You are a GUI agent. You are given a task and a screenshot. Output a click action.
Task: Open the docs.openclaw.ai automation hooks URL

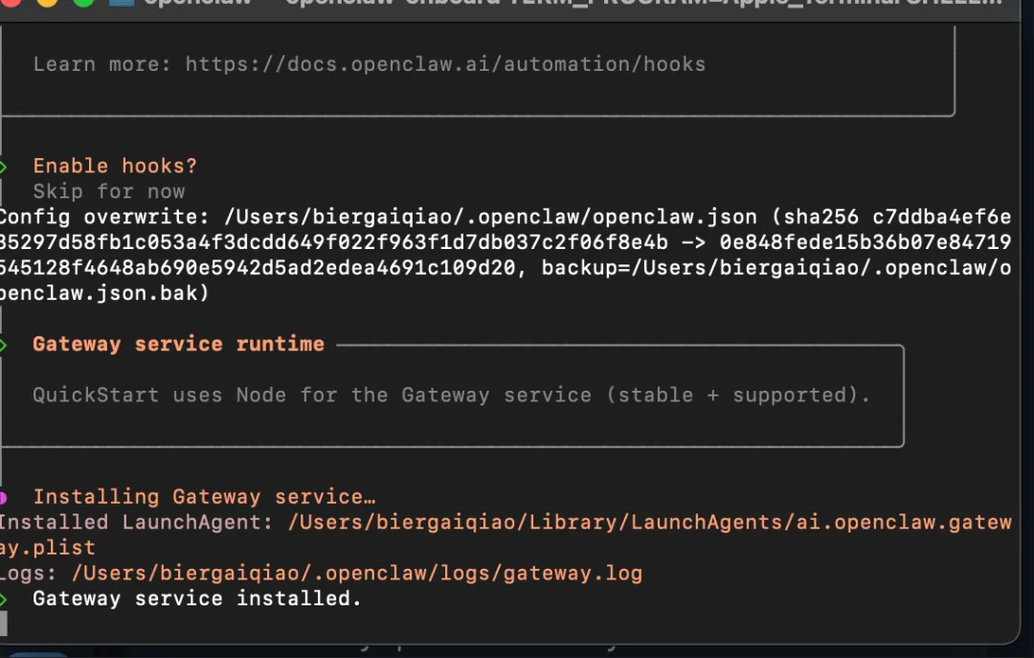click(x=445, y=64)
